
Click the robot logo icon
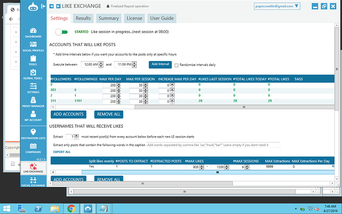coord(33,7)
